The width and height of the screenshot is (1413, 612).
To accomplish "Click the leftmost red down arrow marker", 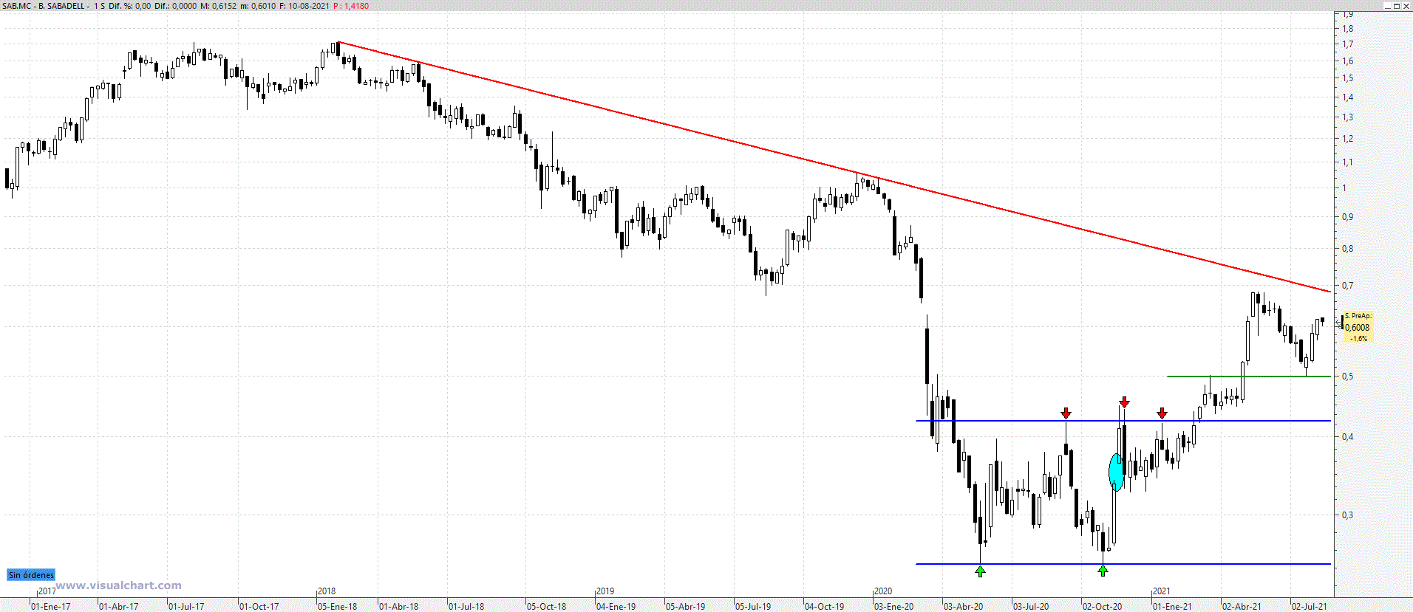I will point(1066,413).
